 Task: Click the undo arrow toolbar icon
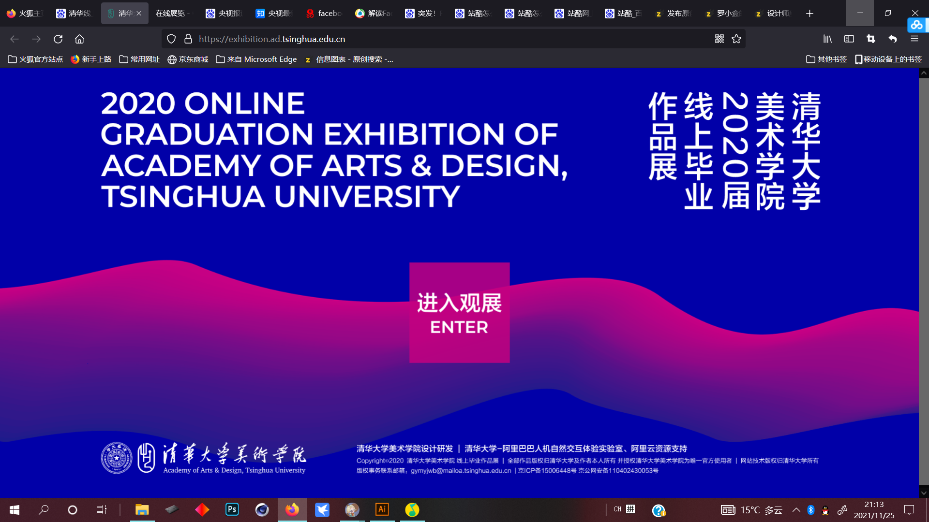click(893, 39)
